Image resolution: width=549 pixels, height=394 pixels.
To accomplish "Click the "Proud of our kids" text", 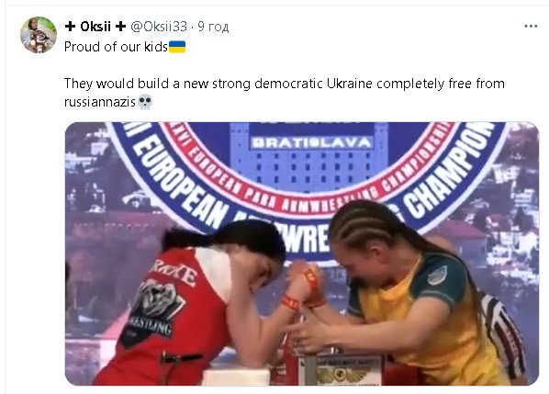I will point(116,47).
